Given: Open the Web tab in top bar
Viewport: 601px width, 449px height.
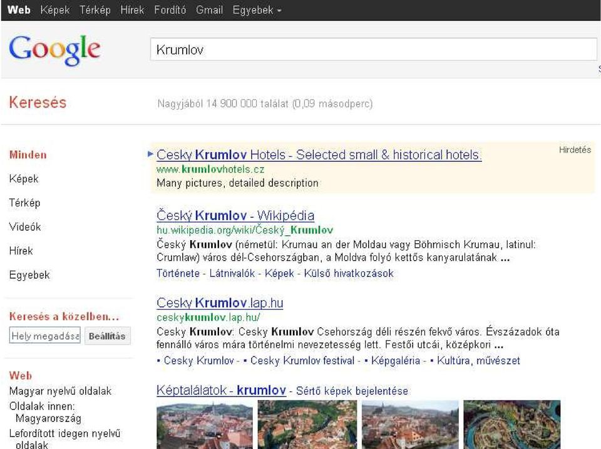Looking at the screenshot, I should tap(19, 10).
